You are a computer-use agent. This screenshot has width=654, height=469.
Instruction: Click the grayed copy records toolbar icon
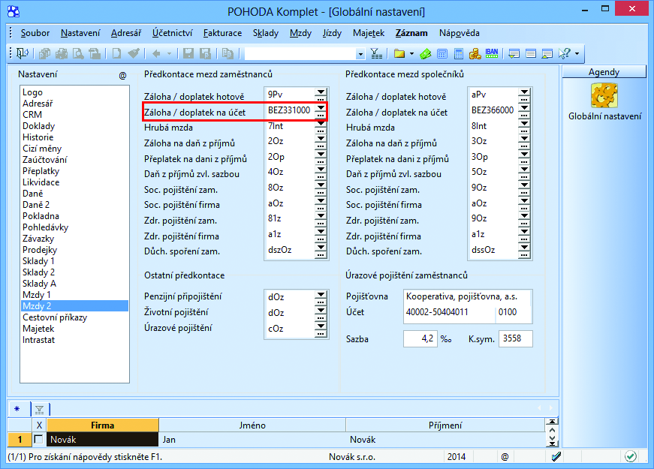[44, 53]
